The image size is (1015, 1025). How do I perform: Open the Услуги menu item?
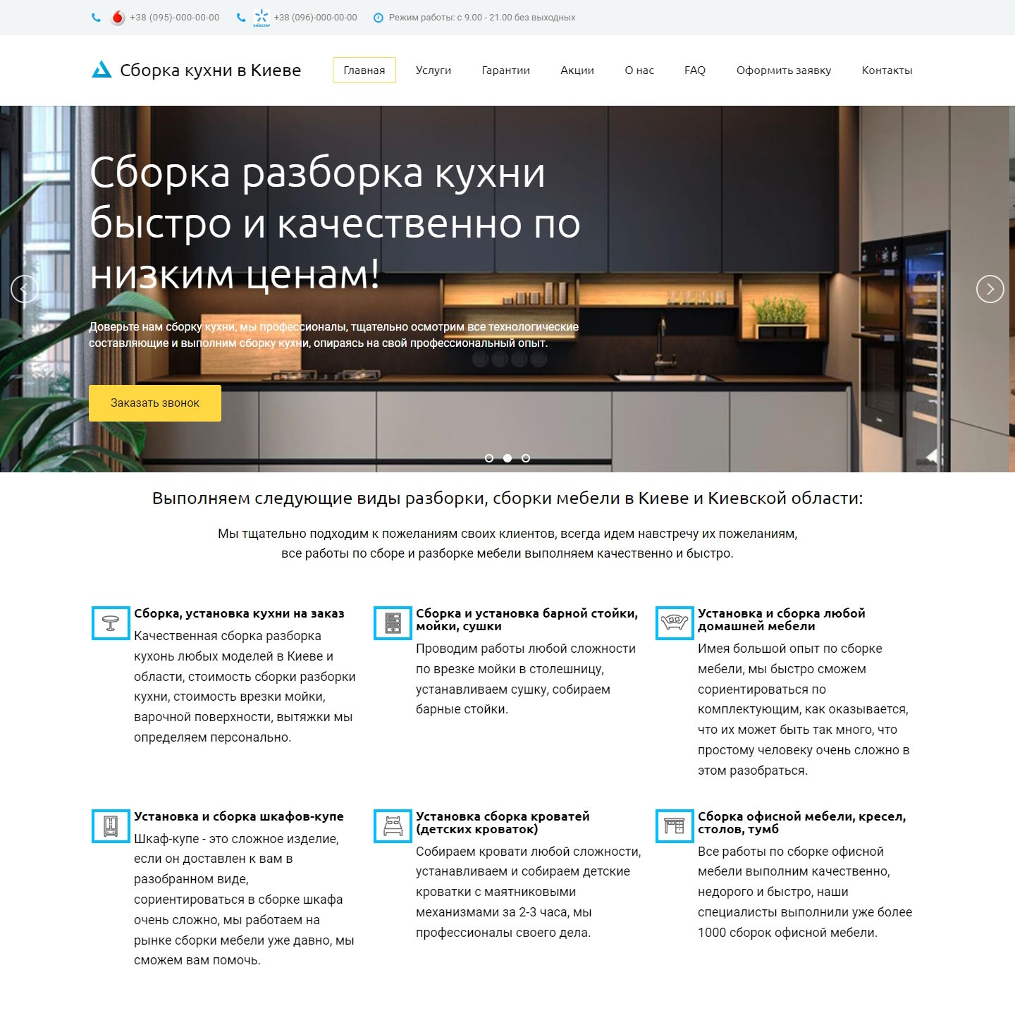click(x=433, y=70)
